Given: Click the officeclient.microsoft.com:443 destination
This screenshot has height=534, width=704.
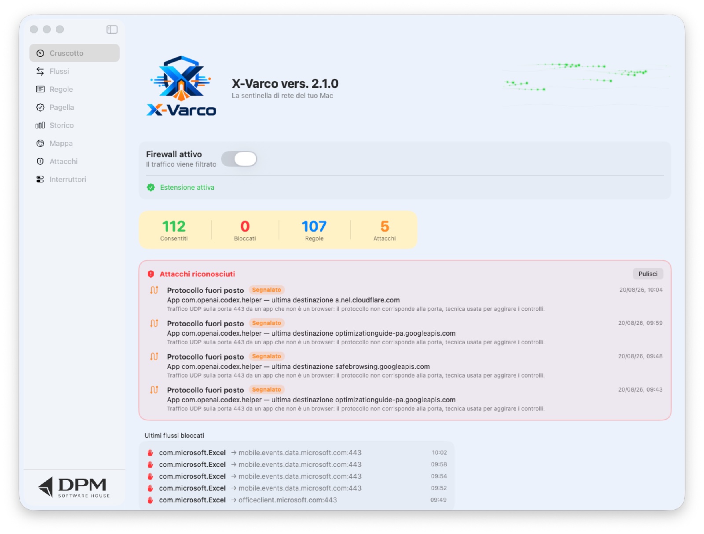Looking at the screenshot, I should tap(288, 500).
